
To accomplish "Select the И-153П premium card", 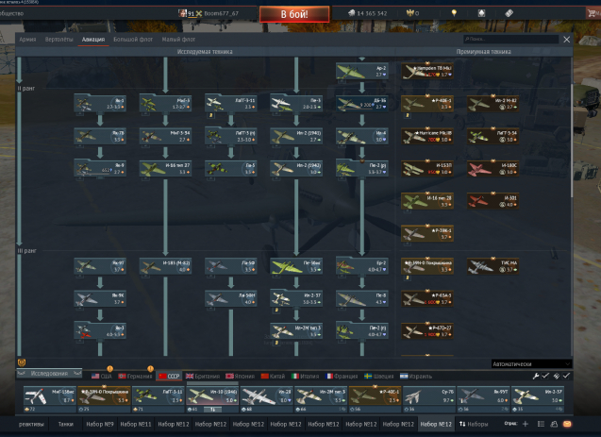I will pos(427,169).
